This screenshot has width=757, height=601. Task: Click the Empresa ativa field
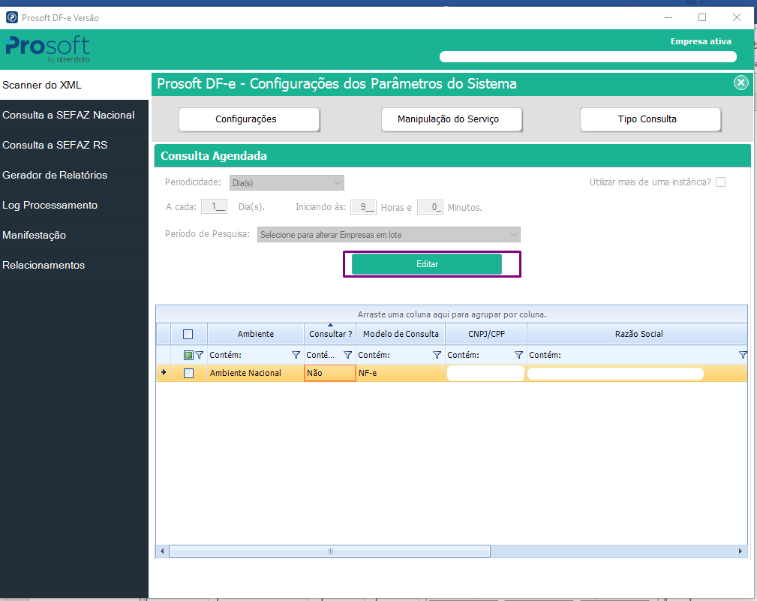click(x=588, y=56)
